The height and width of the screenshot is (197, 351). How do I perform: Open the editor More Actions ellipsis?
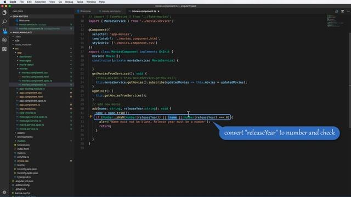pyautogui.click(x=348, y=11)
